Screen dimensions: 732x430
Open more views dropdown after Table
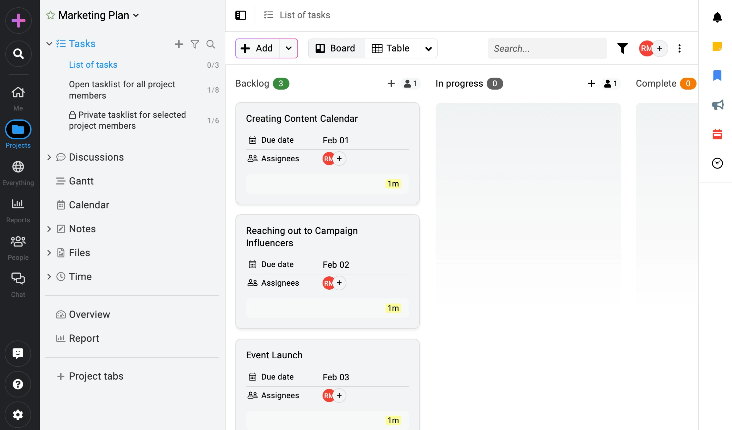coord(429,48)
